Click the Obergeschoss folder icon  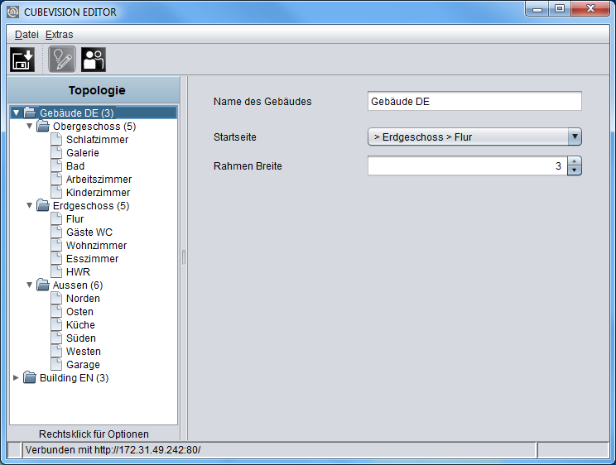pos(43,126)
